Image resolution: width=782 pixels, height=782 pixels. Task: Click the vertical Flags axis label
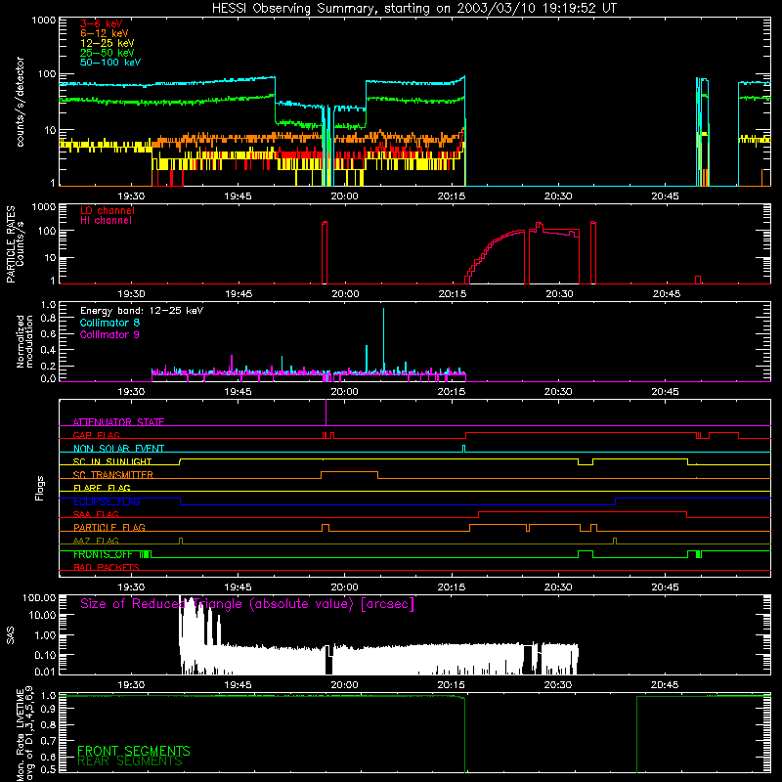[40, 488]
